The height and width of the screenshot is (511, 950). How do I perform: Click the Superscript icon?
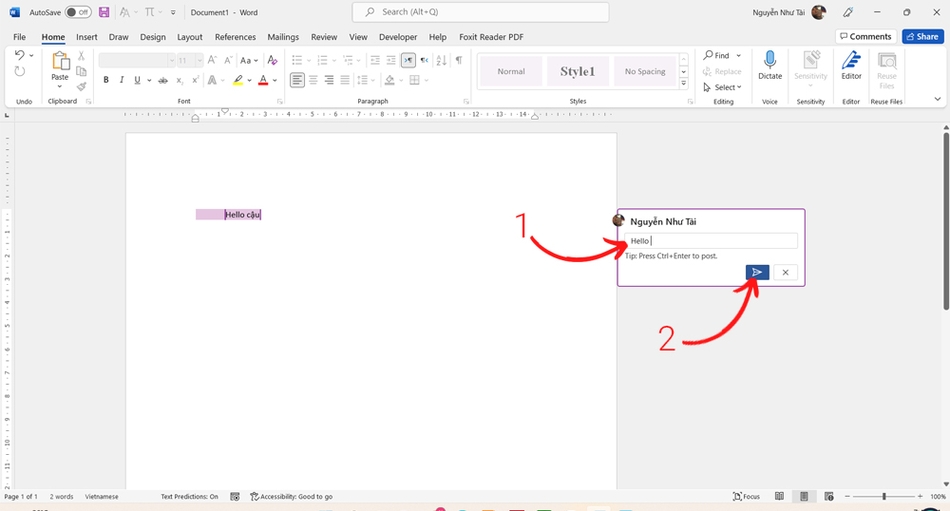click(196, 80)
